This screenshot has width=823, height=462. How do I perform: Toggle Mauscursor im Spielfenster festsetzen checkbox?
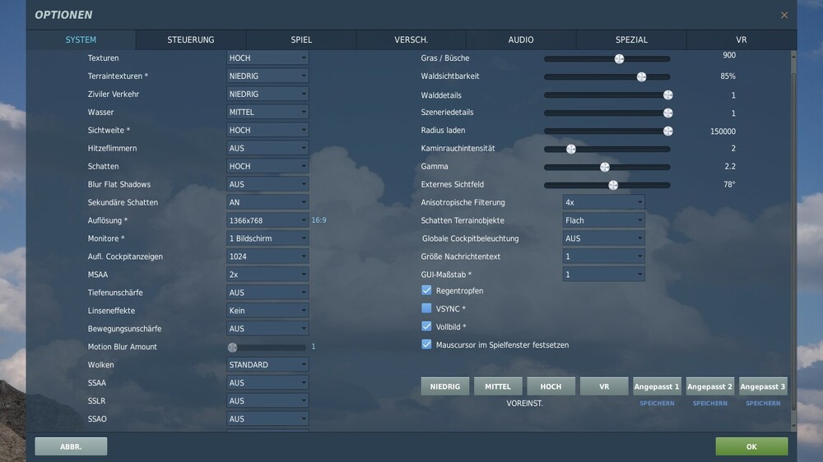(x=426, y=344)
